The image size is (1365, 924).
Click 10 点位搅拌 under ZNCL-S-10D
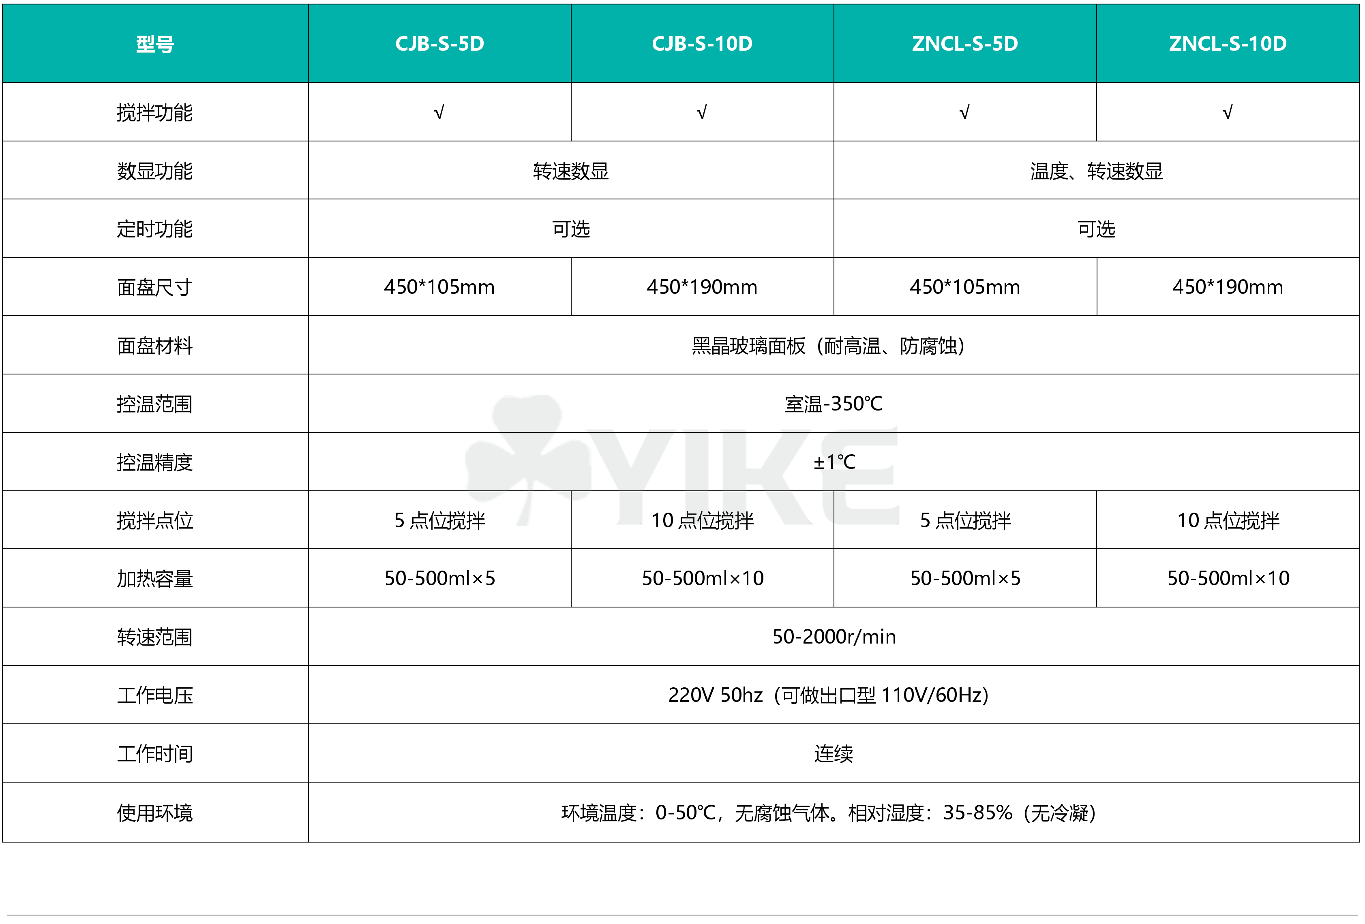tap(1228, 520)
